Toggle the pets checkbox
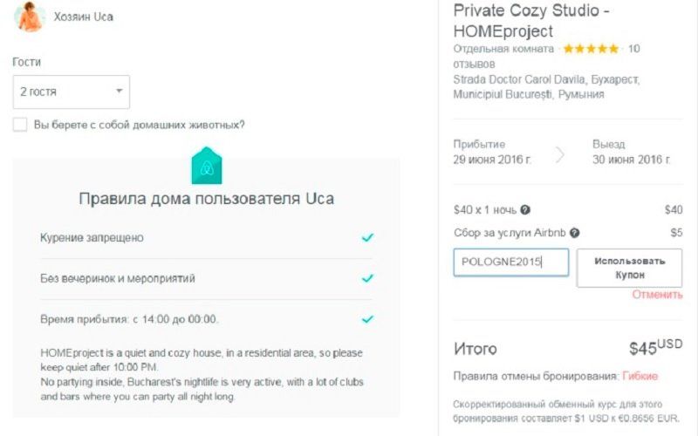This screenshot has height=436, width=698. 20,125
